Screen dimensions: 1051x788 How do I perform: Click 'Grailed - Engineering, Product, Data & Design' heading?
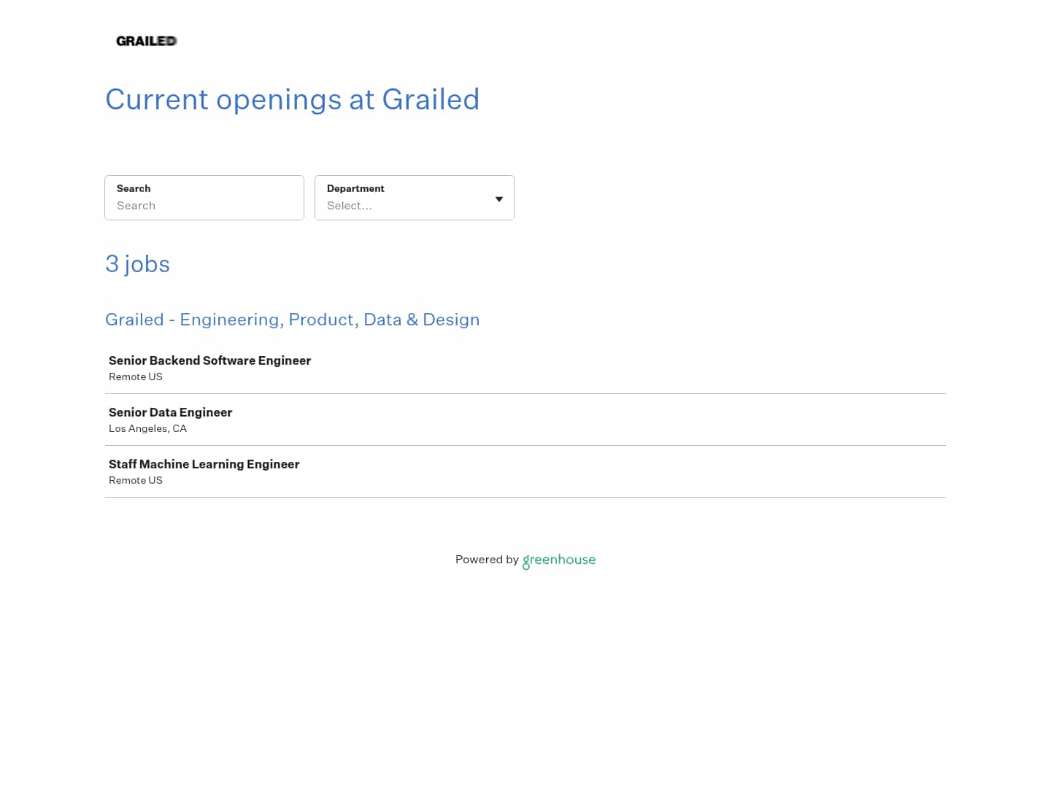click(x=292, y=320)
